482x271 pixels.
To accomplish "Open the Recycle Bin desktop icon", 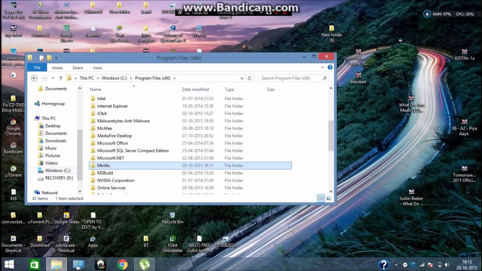I will coord(172,218).
